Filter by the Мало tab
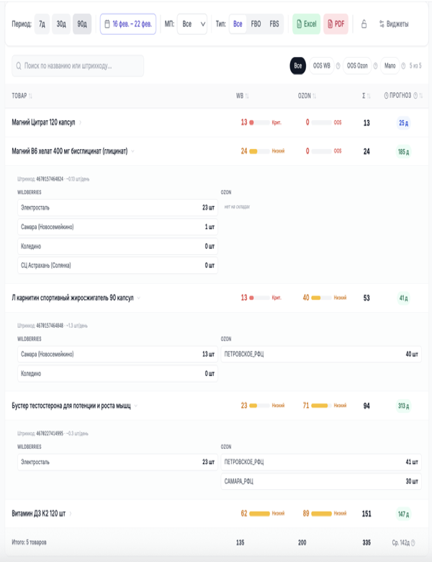 [390, 66]
